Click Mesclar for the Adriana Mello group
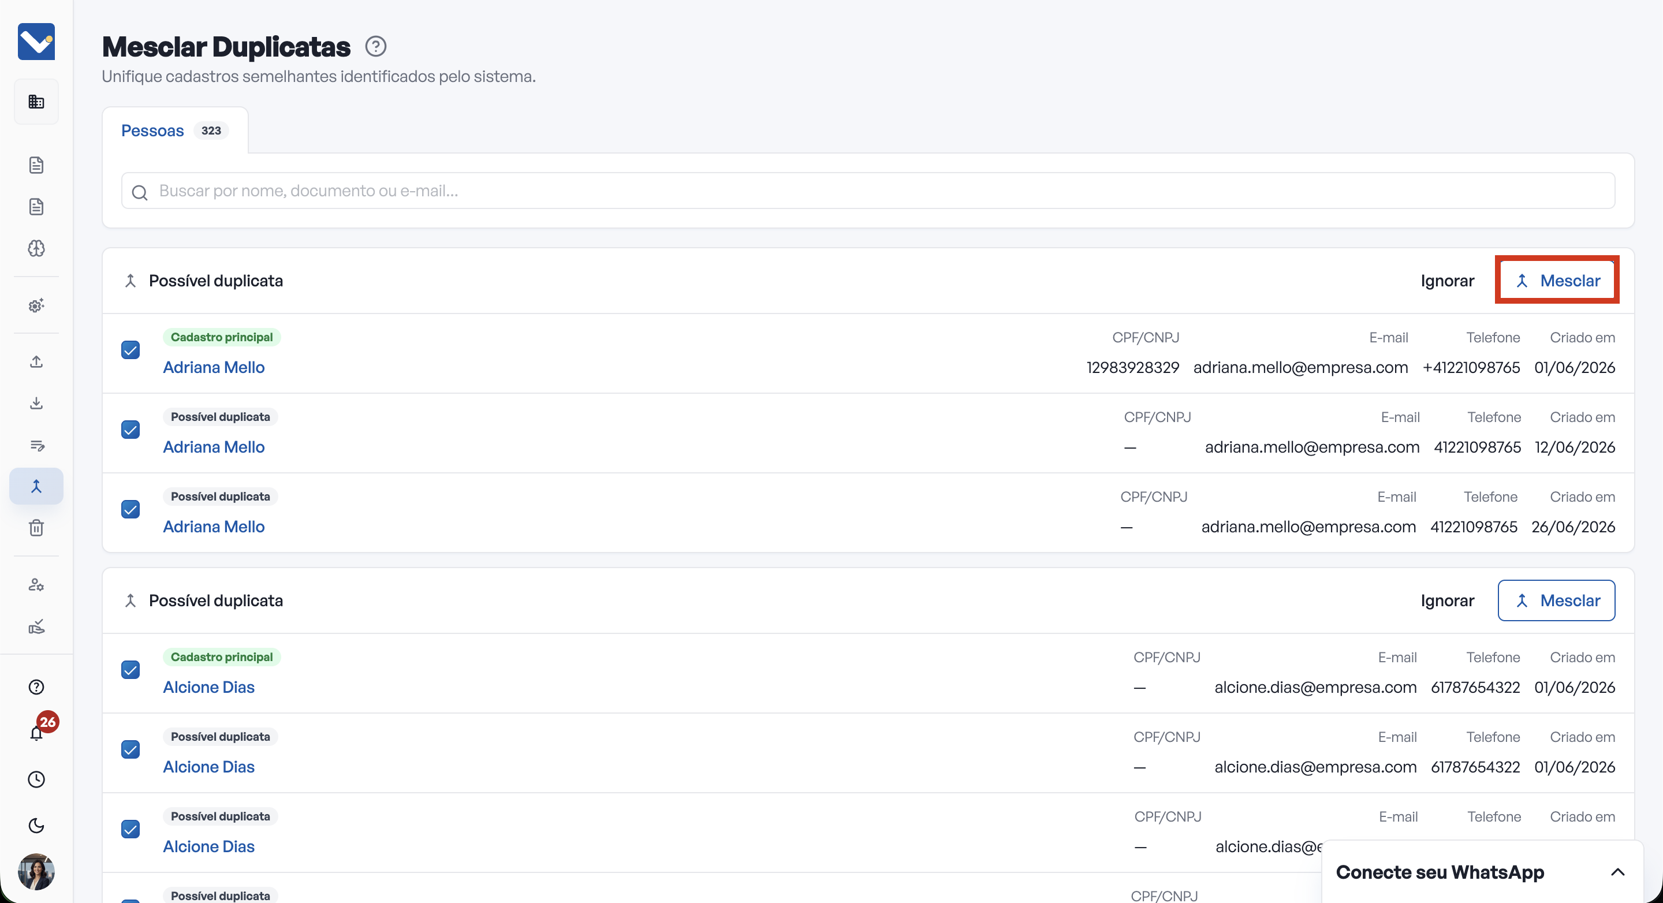Viewport: 1663px width, 903px height. [x=1557, y=280]
